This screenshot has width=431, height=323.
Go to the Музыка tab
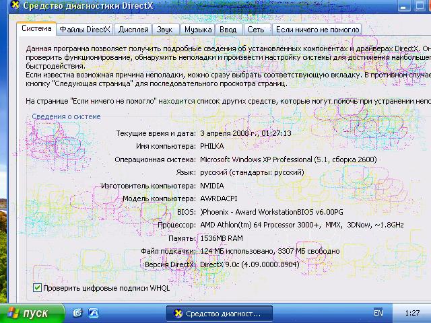(x=198, y=30)
